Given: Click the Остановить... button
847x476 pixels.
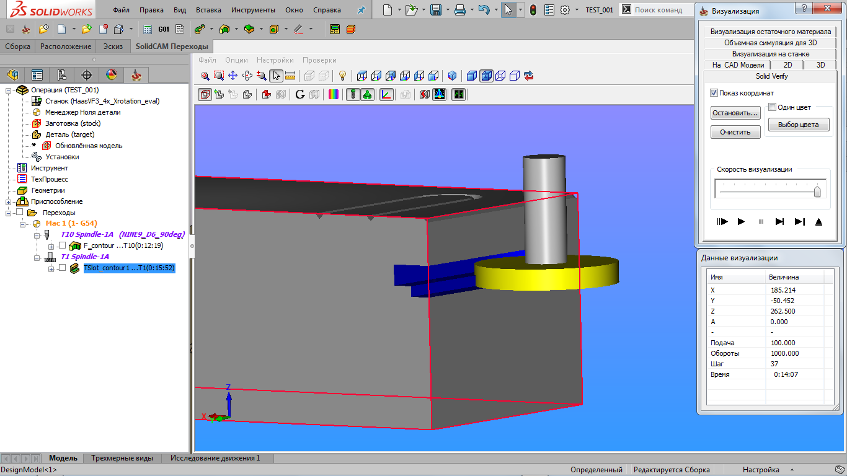Looking at the screenshot, I should click(735, 113).
